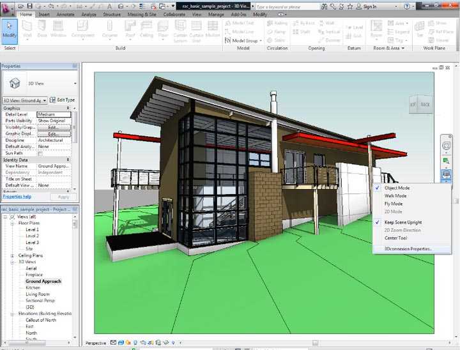This screenshot has height=350, width=460.
Task: Click the Detail Level Medium value field
Action: pos(54,114)
